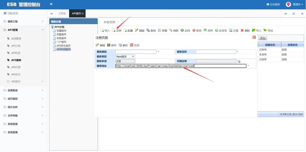Viewport: 306px width, 152px height.
Task: Click the 注册 toolbar button
Action: point(117,31)
